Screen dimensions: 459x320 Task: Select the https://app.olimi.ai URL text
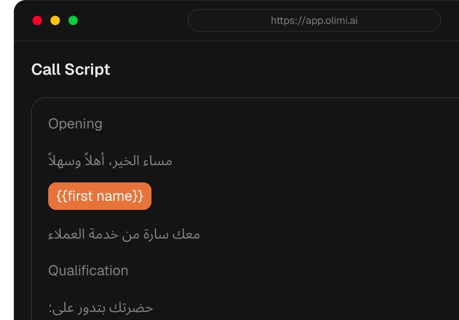click(314, 21)
